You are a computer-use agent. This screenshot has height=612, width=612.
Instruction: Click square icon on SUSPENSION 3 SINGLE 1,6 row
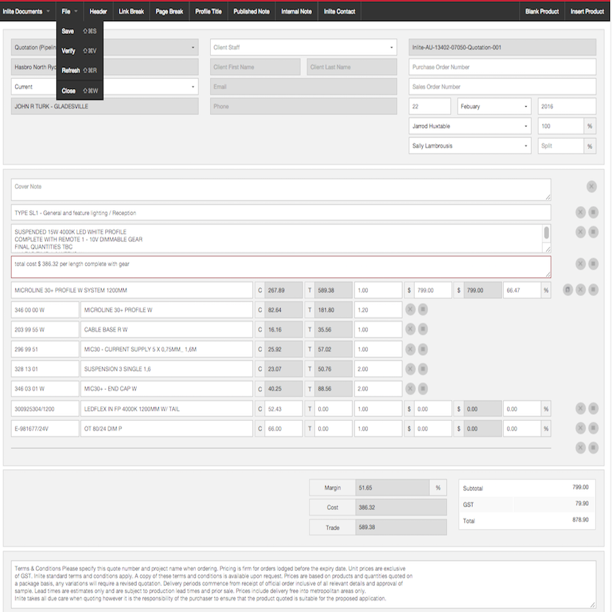(x=423, y=369)
